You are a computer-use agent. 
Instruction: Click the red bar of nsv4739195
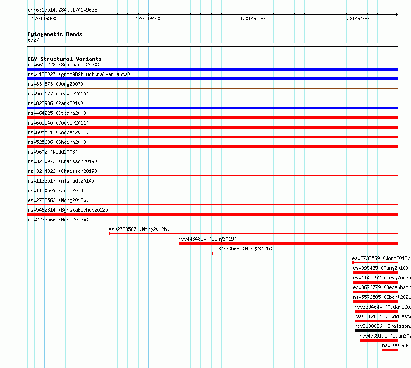[x=379, y=340]
